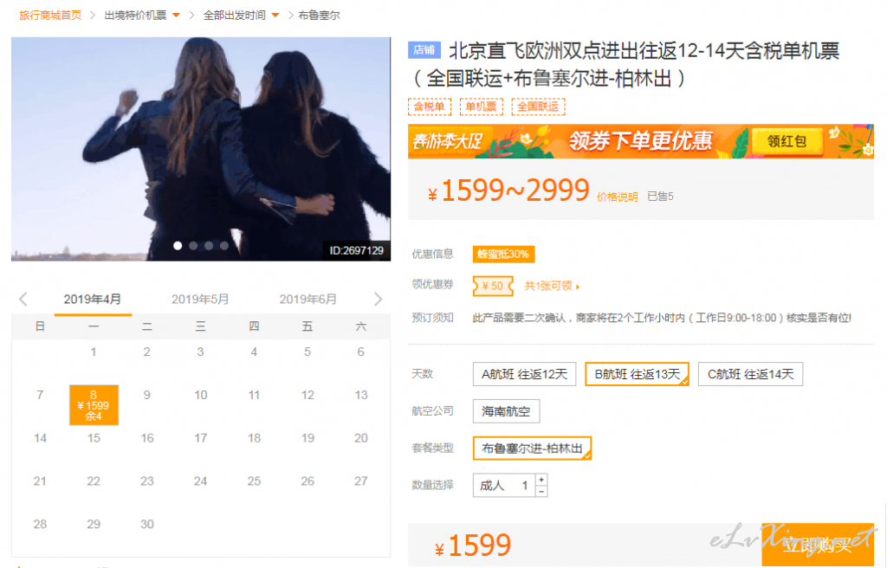The width and height of the screenshot is (887, 568).
Task: Switch to the second carousel image dot
Action: point(193,246)
